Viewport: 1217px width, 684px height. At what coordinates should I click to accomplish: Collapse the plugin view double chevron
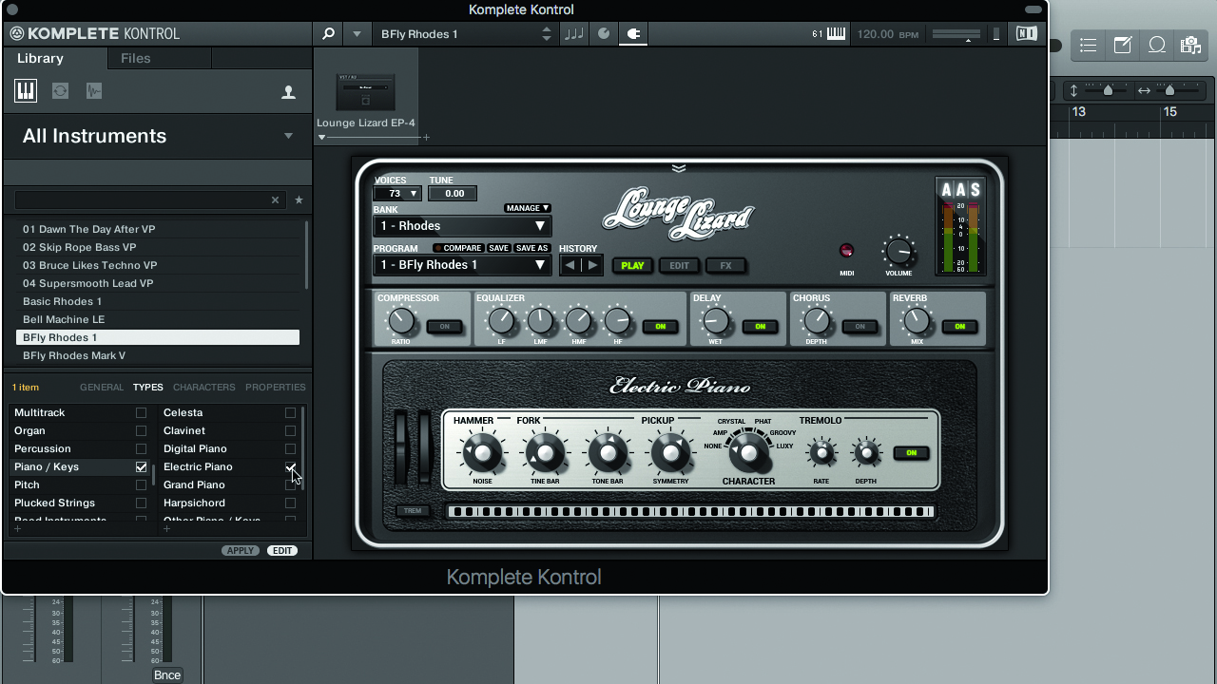pos(678,168)
